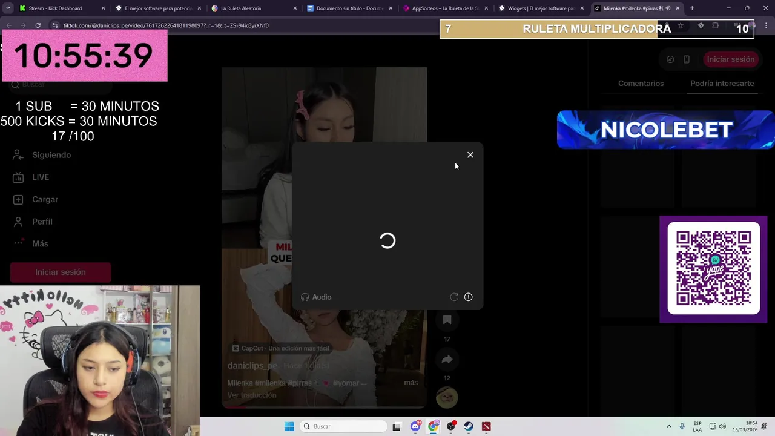775x436 pixels.
Task: Open Siguiendo in TikTok sidebar
Action: click(x=42, y=155)
